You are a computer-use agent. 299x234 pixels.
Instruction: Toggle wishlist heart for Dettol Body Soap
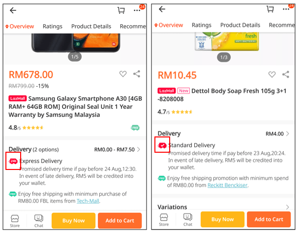tap(272, 74)
